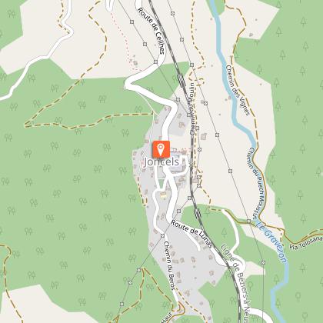Screen dimensions: 323x323
Task: Select the Via Tolosana trail label
Action: pyautogui.click(x=306, y=243)
